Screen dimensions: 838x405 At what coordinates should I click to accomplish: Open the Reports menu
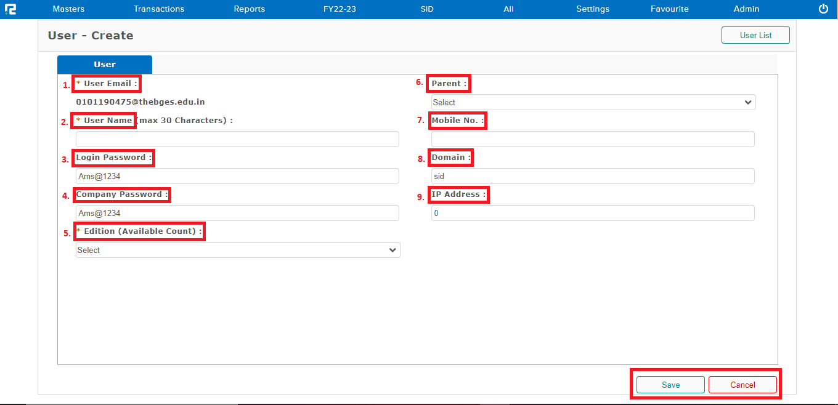pyautogui.click(x=249, y=9)
